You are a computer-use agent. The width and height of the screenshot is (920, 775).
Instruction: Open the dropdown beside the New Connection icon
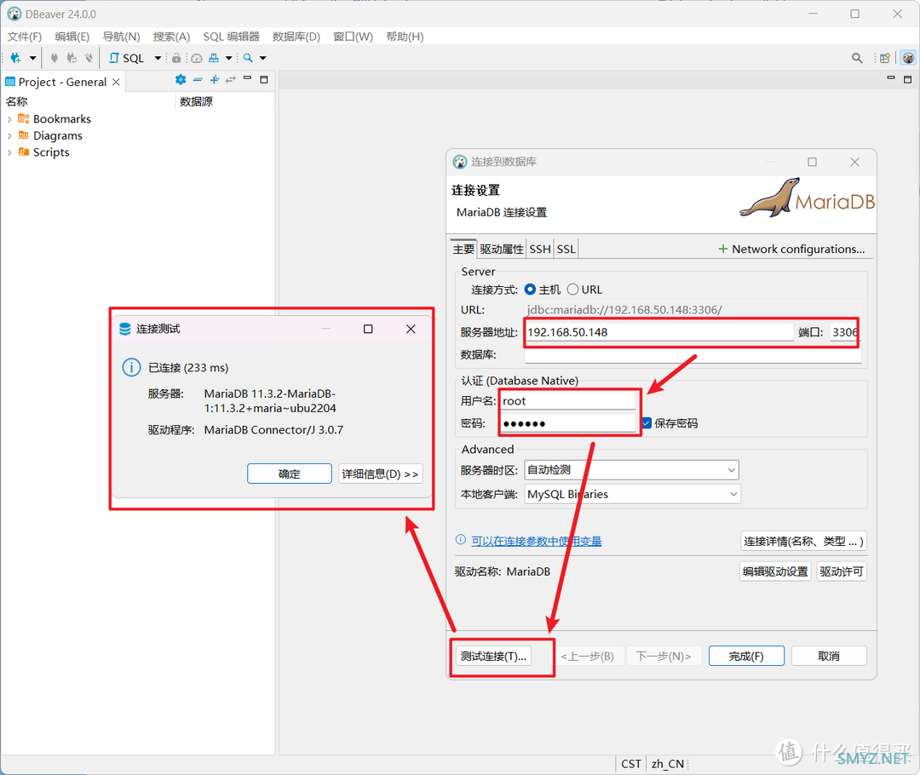[33, 58]
